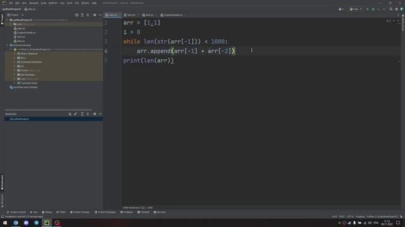This screenshot has width=405, height=227.
Task: Click CRLF line separator in status bar
Action: click(342, 216)
